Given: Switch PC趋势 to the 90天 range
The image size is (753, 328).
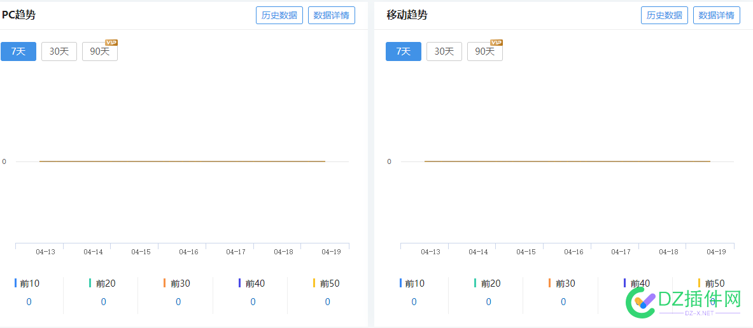Looking at the screenshot, I should pyautogui.click(x=100, y=51).
